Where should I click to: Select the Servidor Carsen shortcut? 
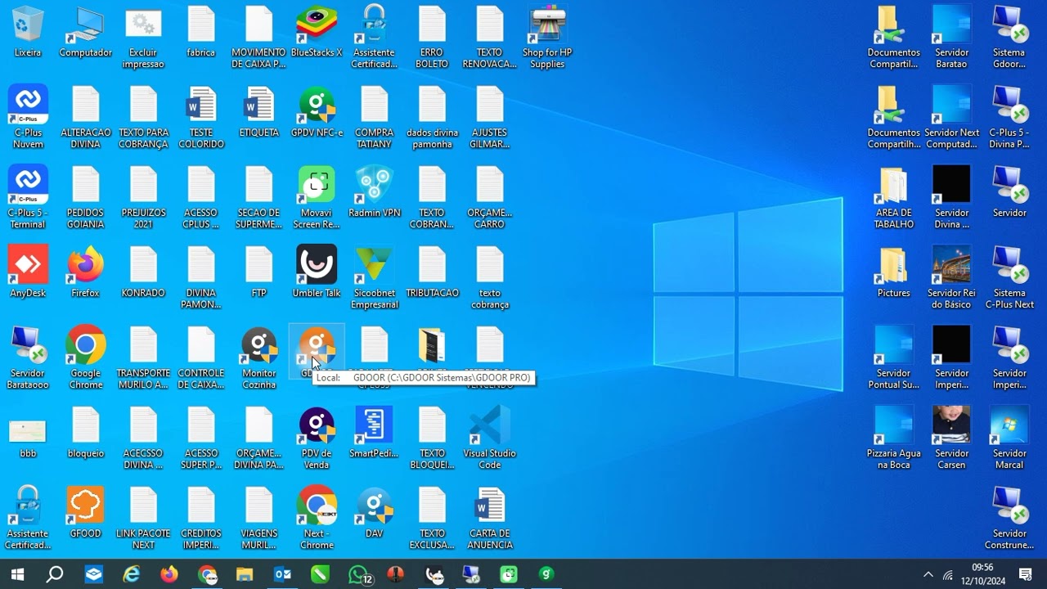click(x=952, y=438)
